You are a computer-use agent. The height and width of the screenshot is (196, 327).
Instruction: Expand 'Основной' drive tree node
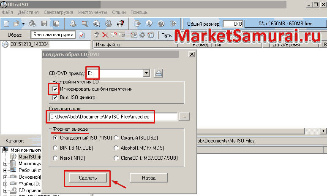(x=5, y=177)
